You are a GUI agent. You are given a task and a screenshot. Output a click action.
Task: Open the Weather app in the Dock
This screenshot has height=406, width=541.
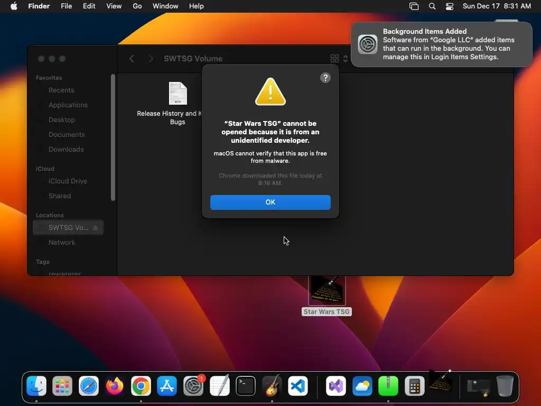pos(362,386)
